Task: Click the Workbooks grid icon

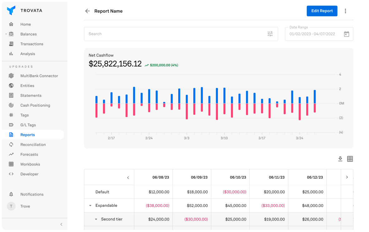Action: coord(11,164)
